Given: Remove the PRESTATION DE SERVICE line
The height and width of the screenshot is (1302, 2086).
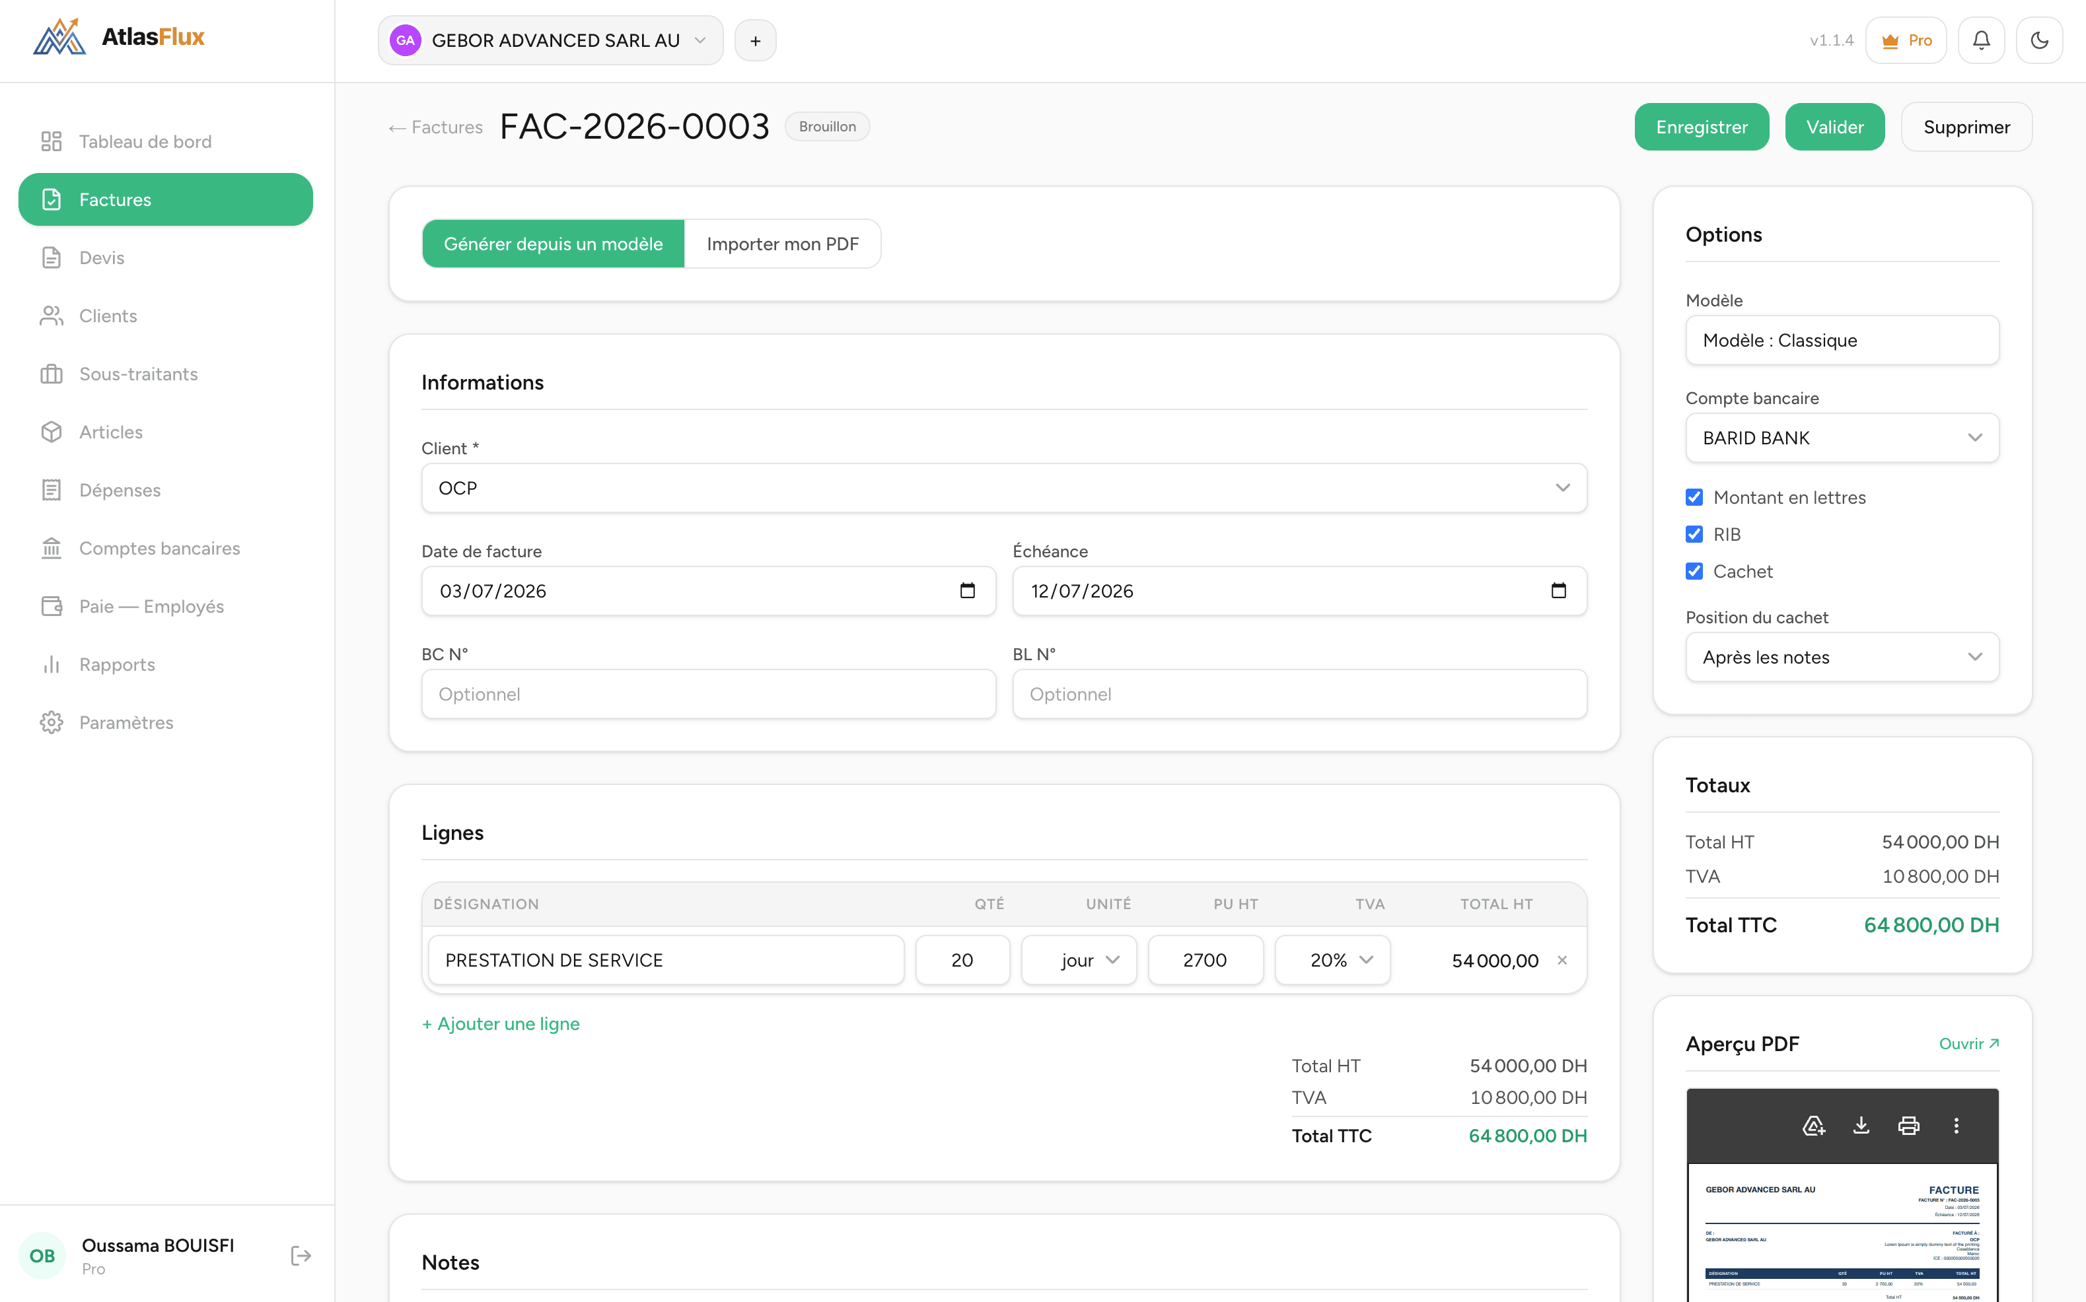Looking at the screenshot, I should click(1562, 960).
